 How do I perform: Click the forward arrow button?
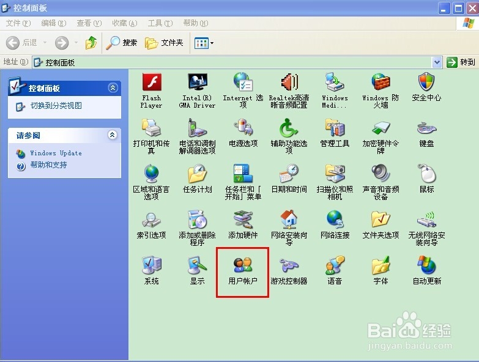coord(61,43)
